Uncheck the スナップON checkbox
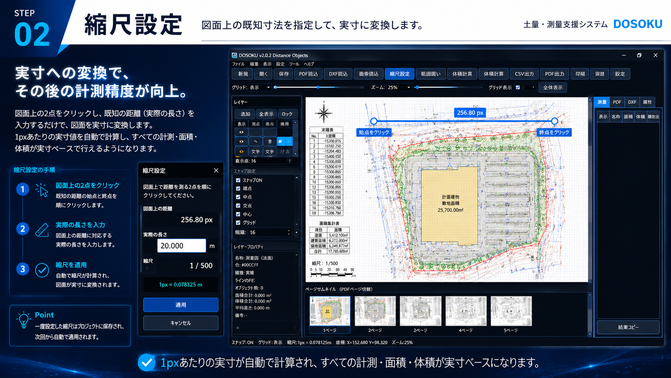 pyautogui.click(x=238, y=180)
